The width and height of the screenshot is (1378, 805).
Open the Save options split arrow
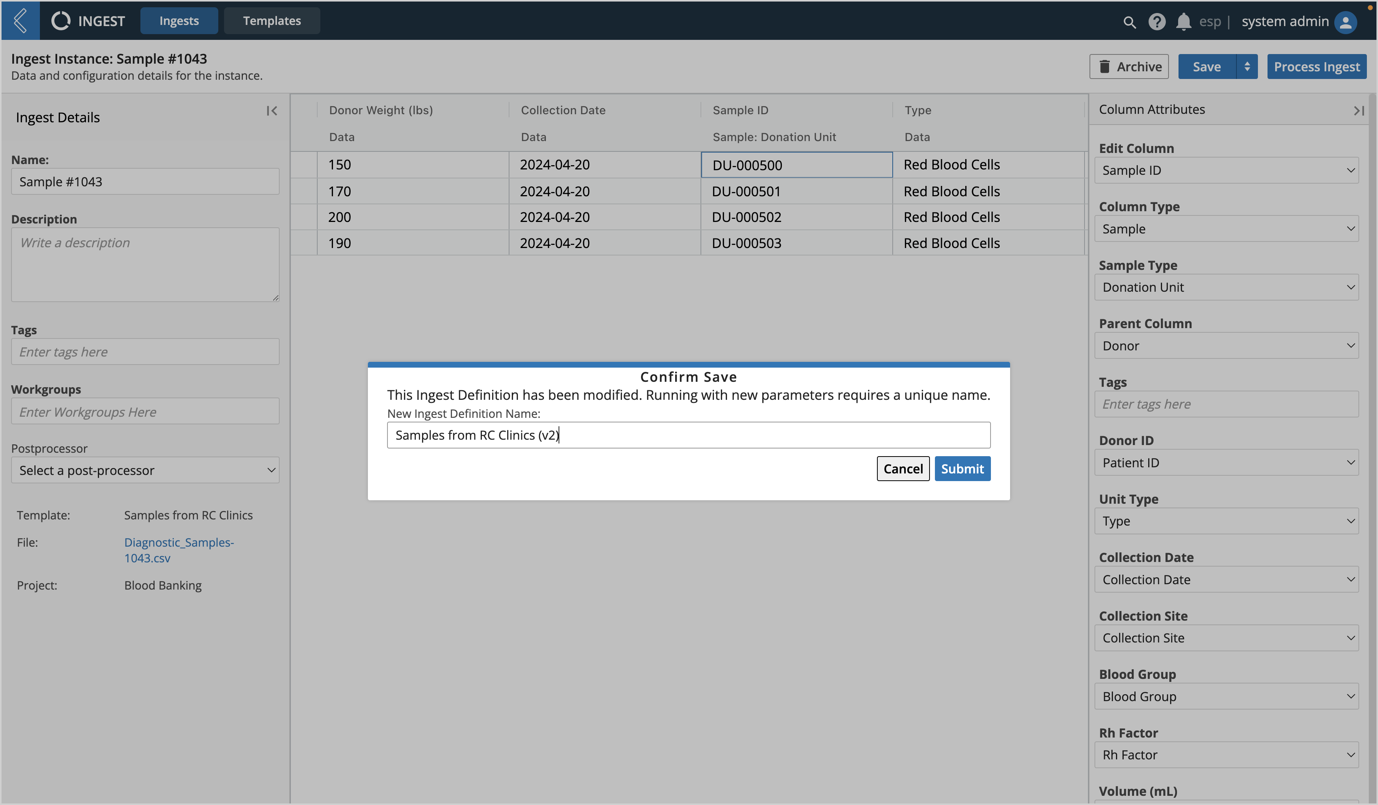[x=1247, y=67]
